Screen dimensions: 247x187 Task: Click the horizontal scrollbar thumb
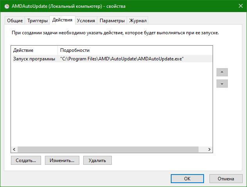[x=108, y=149]
